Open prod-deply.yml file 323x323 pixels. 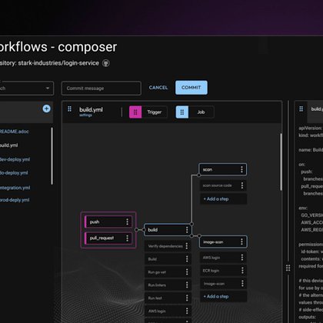pos(15,200)
